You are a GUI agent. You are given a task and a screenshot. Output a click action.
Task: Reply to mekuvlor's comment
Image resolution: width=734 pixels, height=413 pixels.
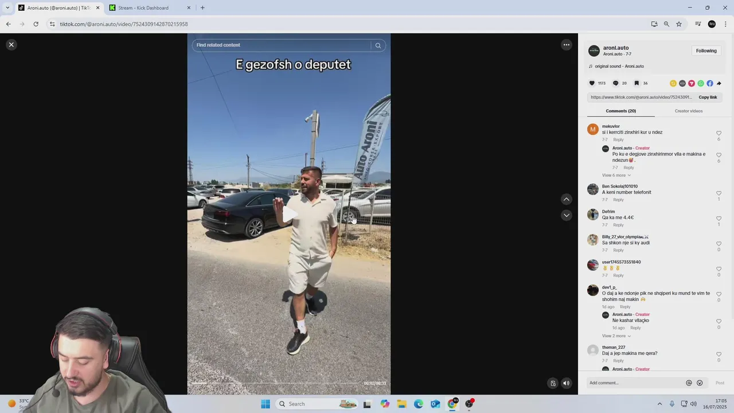(x=618, y=139)
